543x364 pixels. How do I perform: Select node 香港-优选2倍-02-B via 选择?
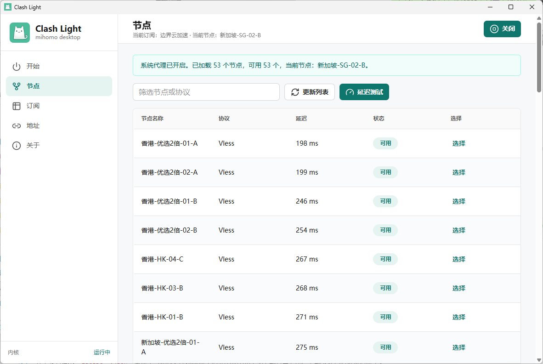458,230
